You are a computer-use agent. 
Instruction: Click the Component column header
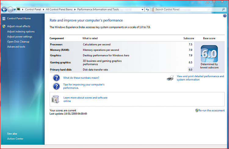57,38
